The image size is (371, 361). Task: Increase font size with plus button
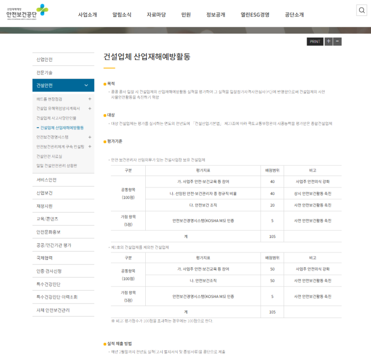coord(329,41)
